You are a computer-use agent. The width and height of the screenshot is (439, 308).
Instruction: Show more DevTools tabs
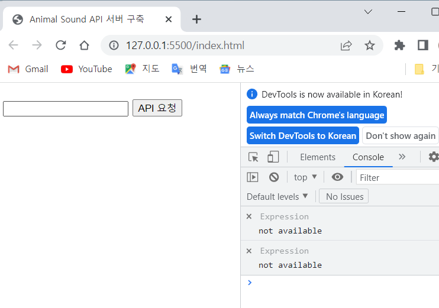click(402, 157)
